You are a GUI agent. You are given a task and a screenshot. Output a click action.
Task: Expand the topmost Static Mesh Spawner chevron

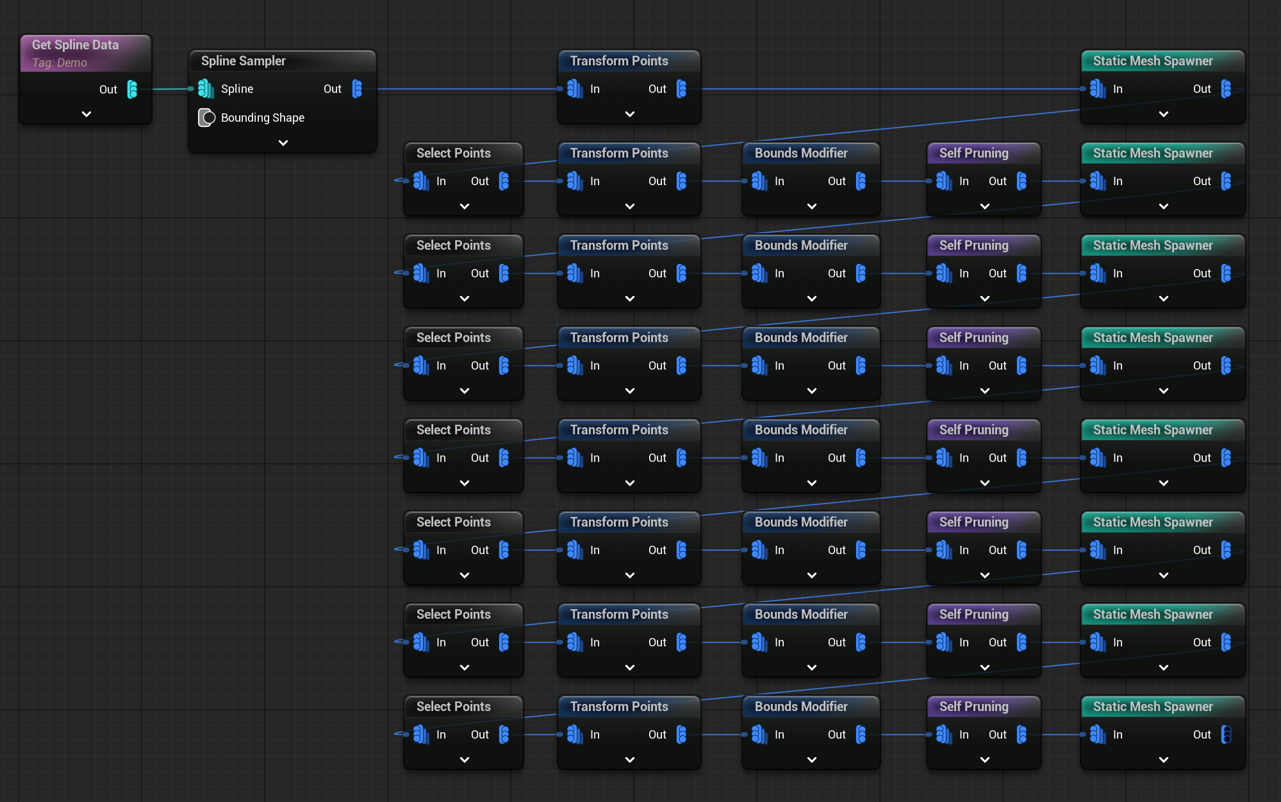[x=1164, y=114]
